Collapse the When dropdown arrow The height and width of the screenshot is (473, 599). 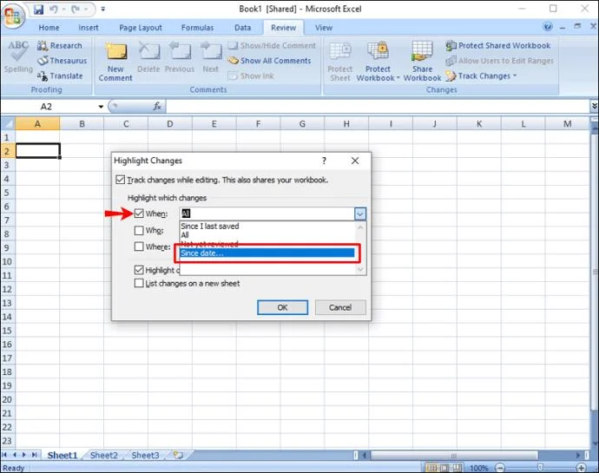tap(360, 214)
